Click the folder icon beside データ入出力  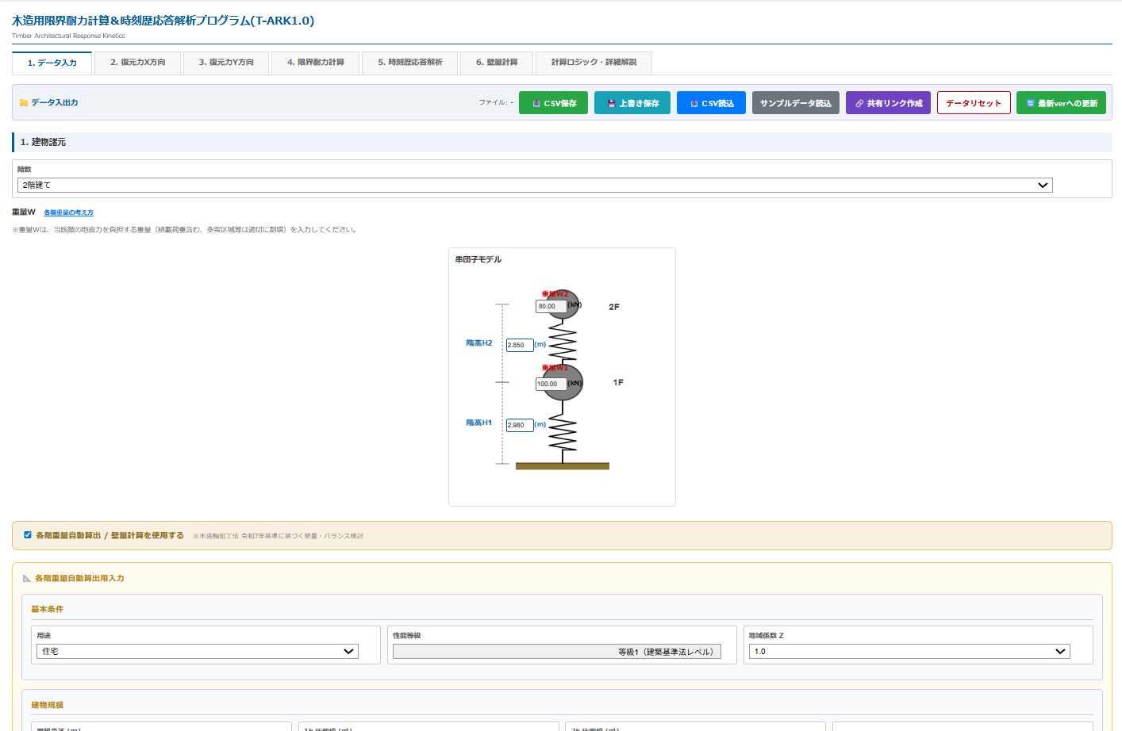coord(24,103)
